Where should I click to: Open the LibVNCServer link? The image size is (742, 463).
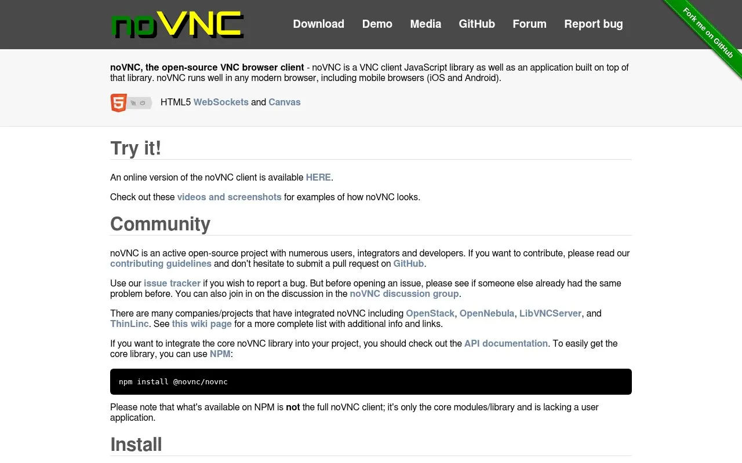point(550,313)
